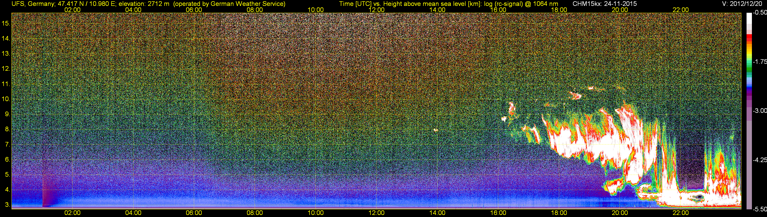This screenshot has width=767, height=217.
Task: Click the '22:00' label on the bottom time axis
Action: point(681,213)
